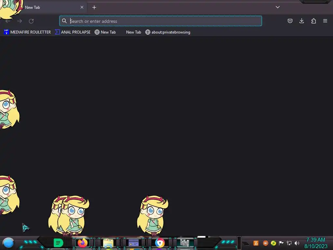Open the Avast Secure Browser taskbar icon
Screen dimensions: 333x250
160,243
